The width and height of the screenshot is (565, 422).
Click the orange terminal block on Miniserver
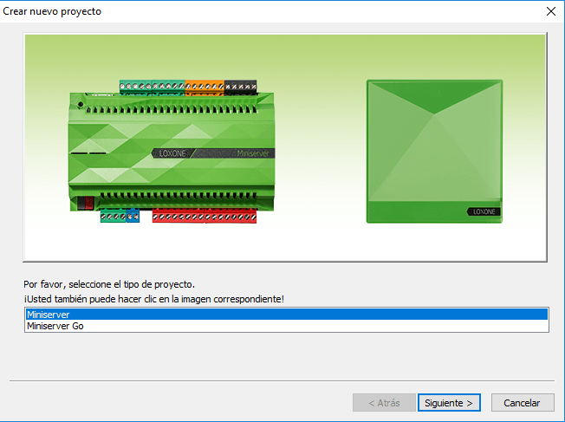pos(205,87)
